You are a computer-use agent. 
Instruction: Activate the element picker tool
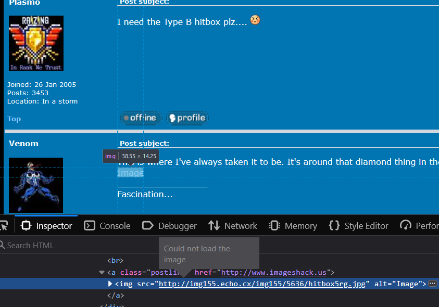3,225
